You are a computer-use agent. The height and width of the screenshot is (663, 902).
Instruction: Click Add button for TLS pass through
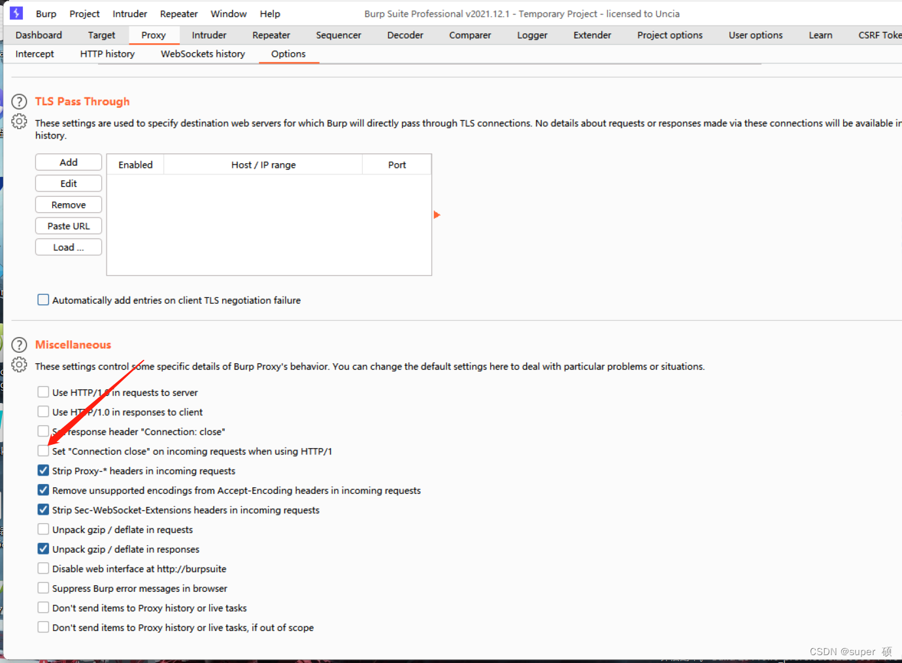pos(69,162)
